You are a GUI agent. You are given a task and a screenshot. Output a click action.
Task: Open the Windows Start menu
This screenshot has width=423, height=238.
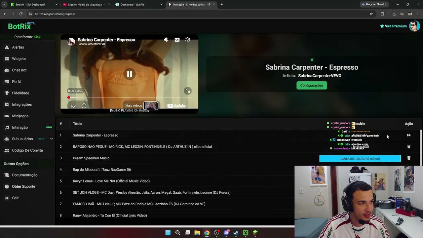[168, 233]
